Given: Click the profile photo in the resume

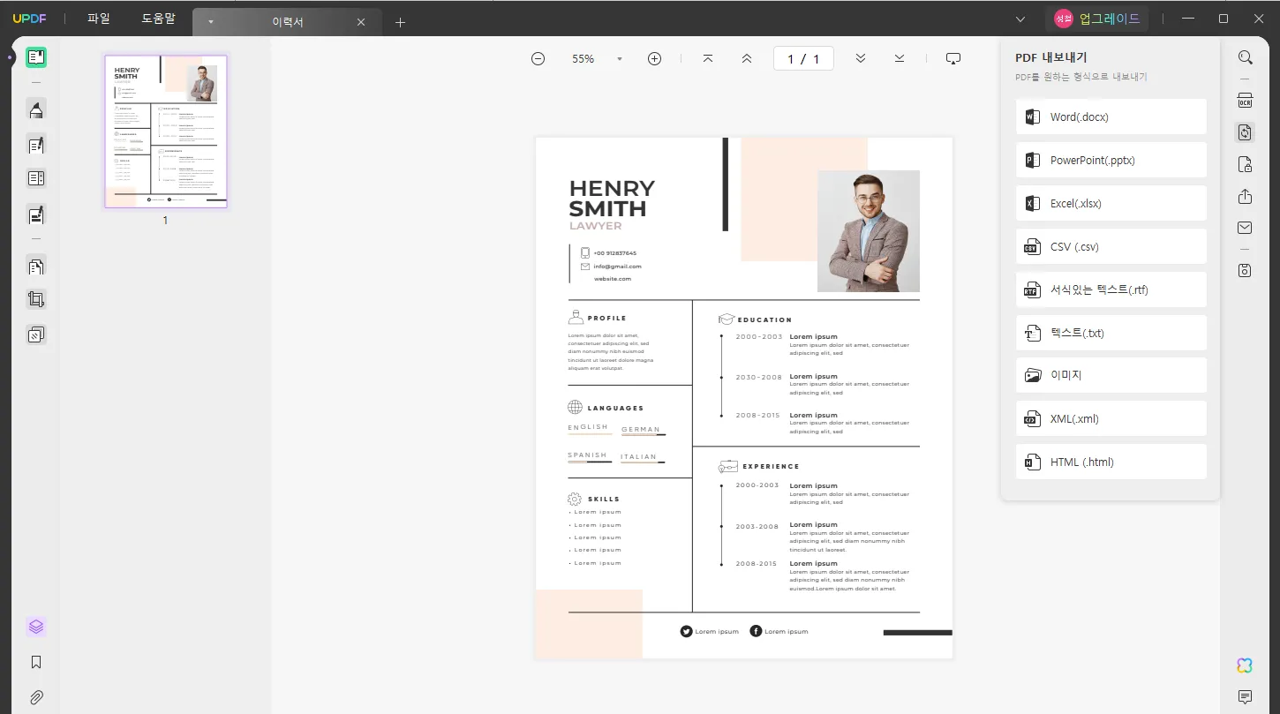Looking at the screenshot, I should [x=869, y=231].
